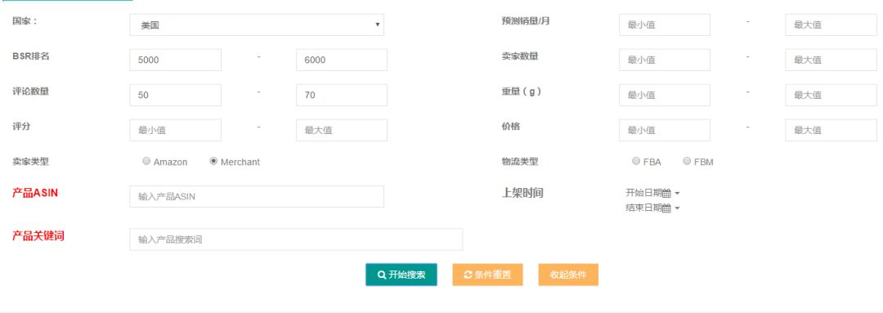Viewport: 883px width, 313px height.
Task: Focus the 重量（g）最大值 input
Action: 831,95
